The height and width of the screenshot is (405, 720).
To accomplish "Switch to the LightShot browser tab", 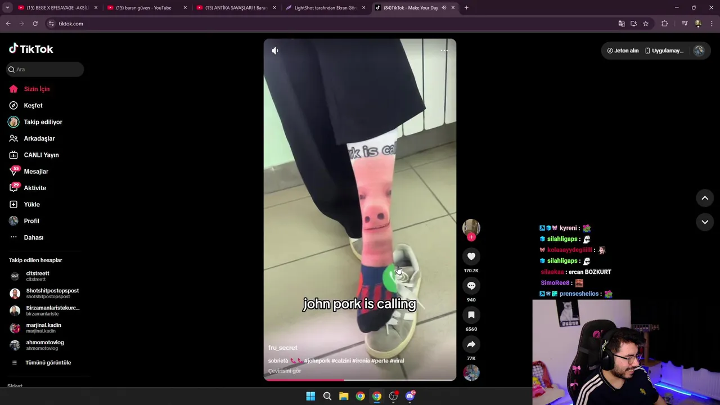I will pos(326,8).
